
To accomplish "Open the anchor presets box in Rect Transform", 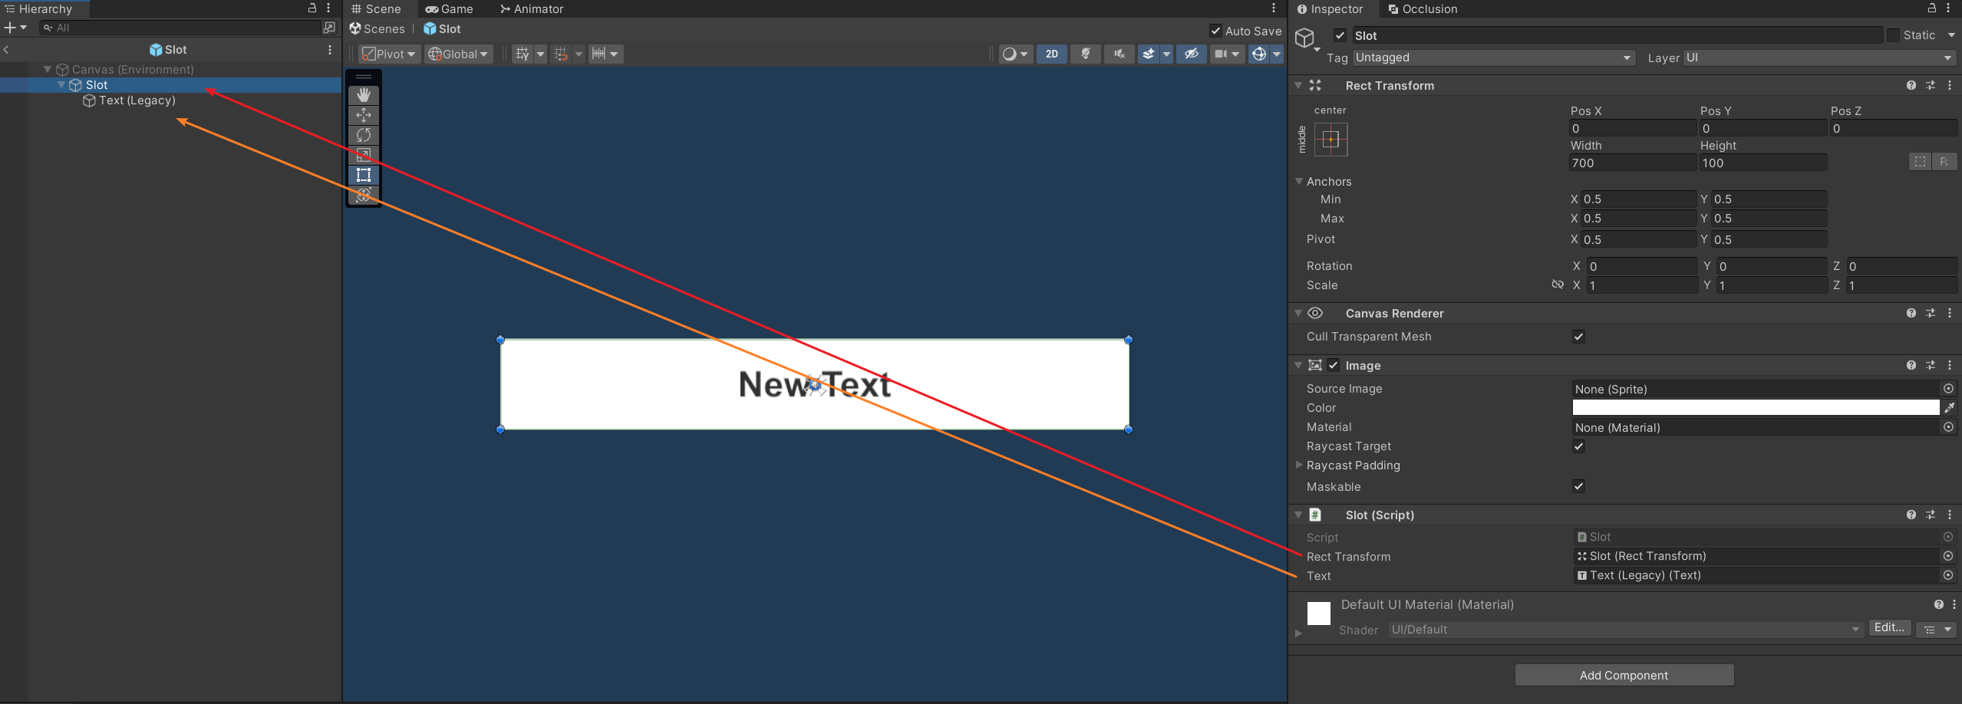I will click(1331, 140).
